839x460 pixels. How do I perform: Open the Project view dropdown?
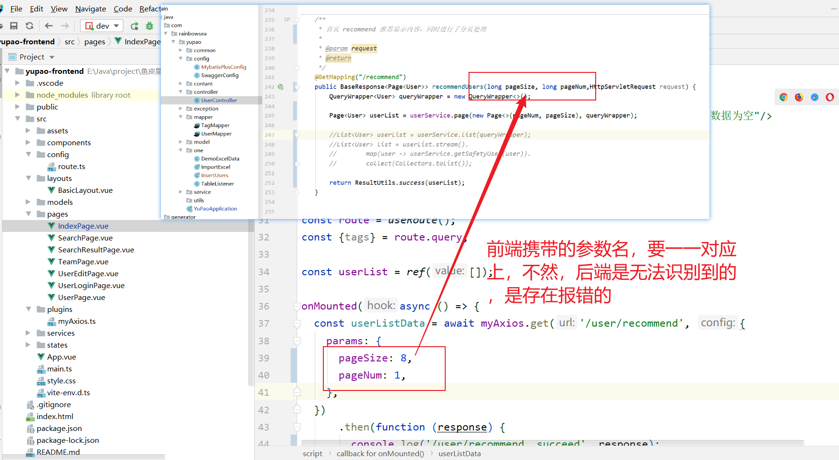pos(52,57)
